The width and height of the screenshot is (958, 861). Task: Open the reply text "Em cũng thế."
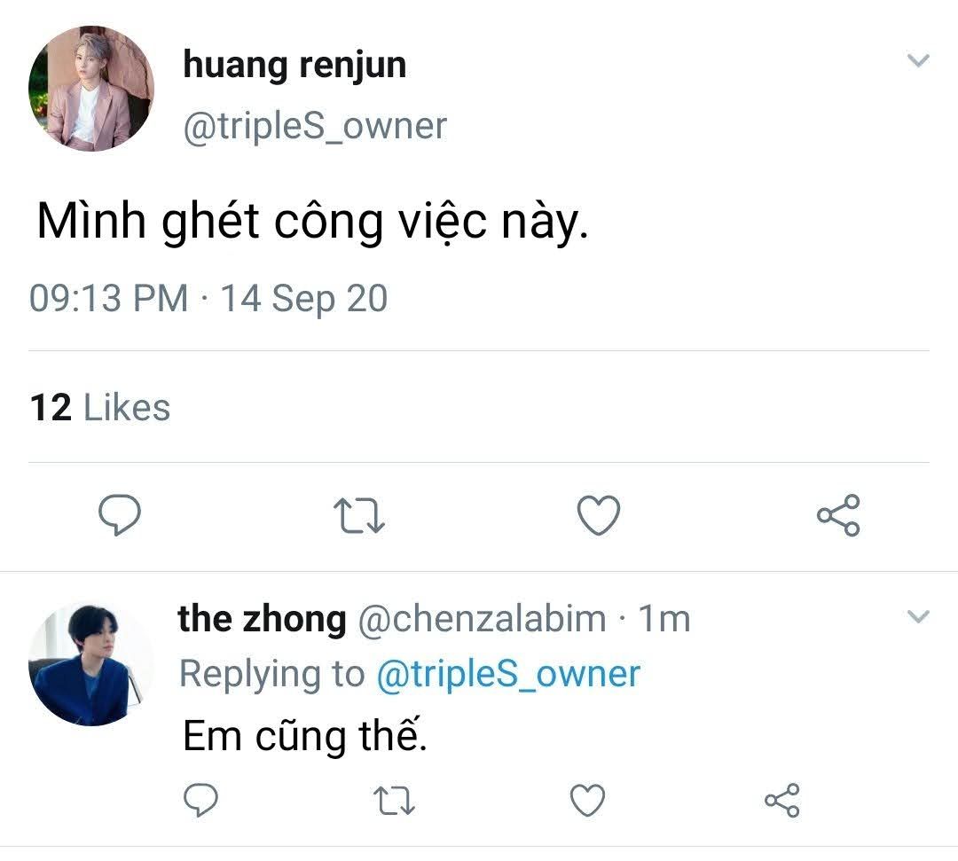(x=304, y=736)
